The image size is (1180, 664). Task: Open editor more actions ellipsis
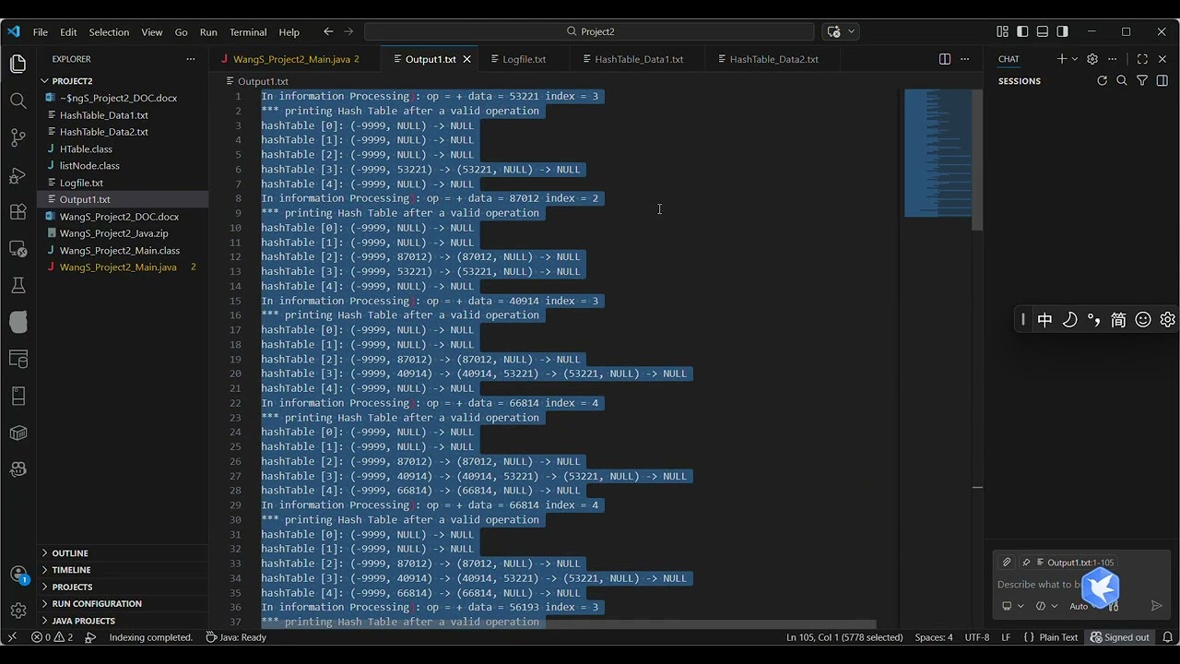coord(965,59)
